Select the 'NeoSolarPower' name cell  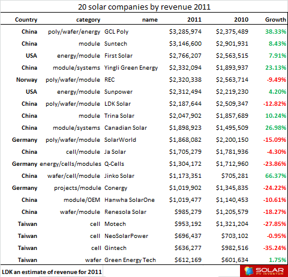(x=126, y=236)
